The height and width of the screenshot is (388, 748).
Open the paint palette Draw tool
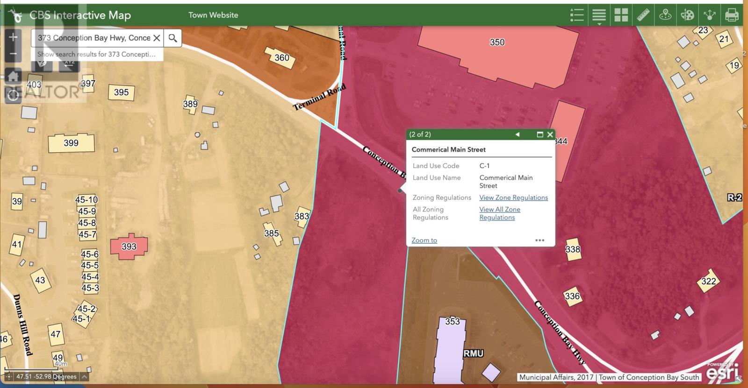click(687, 15)
